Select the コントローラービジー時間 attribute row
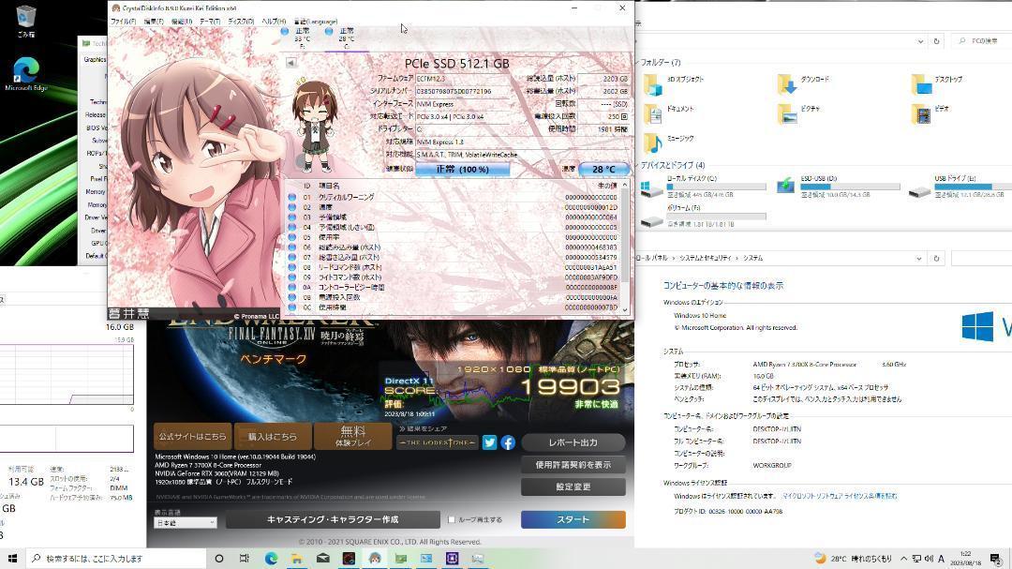 pyautogui.click(x=454, y=288)
